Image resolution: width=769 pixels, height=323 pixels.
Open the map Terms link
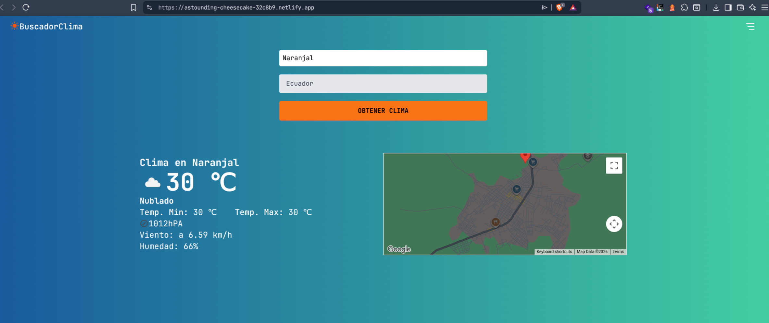click(618, 252)
